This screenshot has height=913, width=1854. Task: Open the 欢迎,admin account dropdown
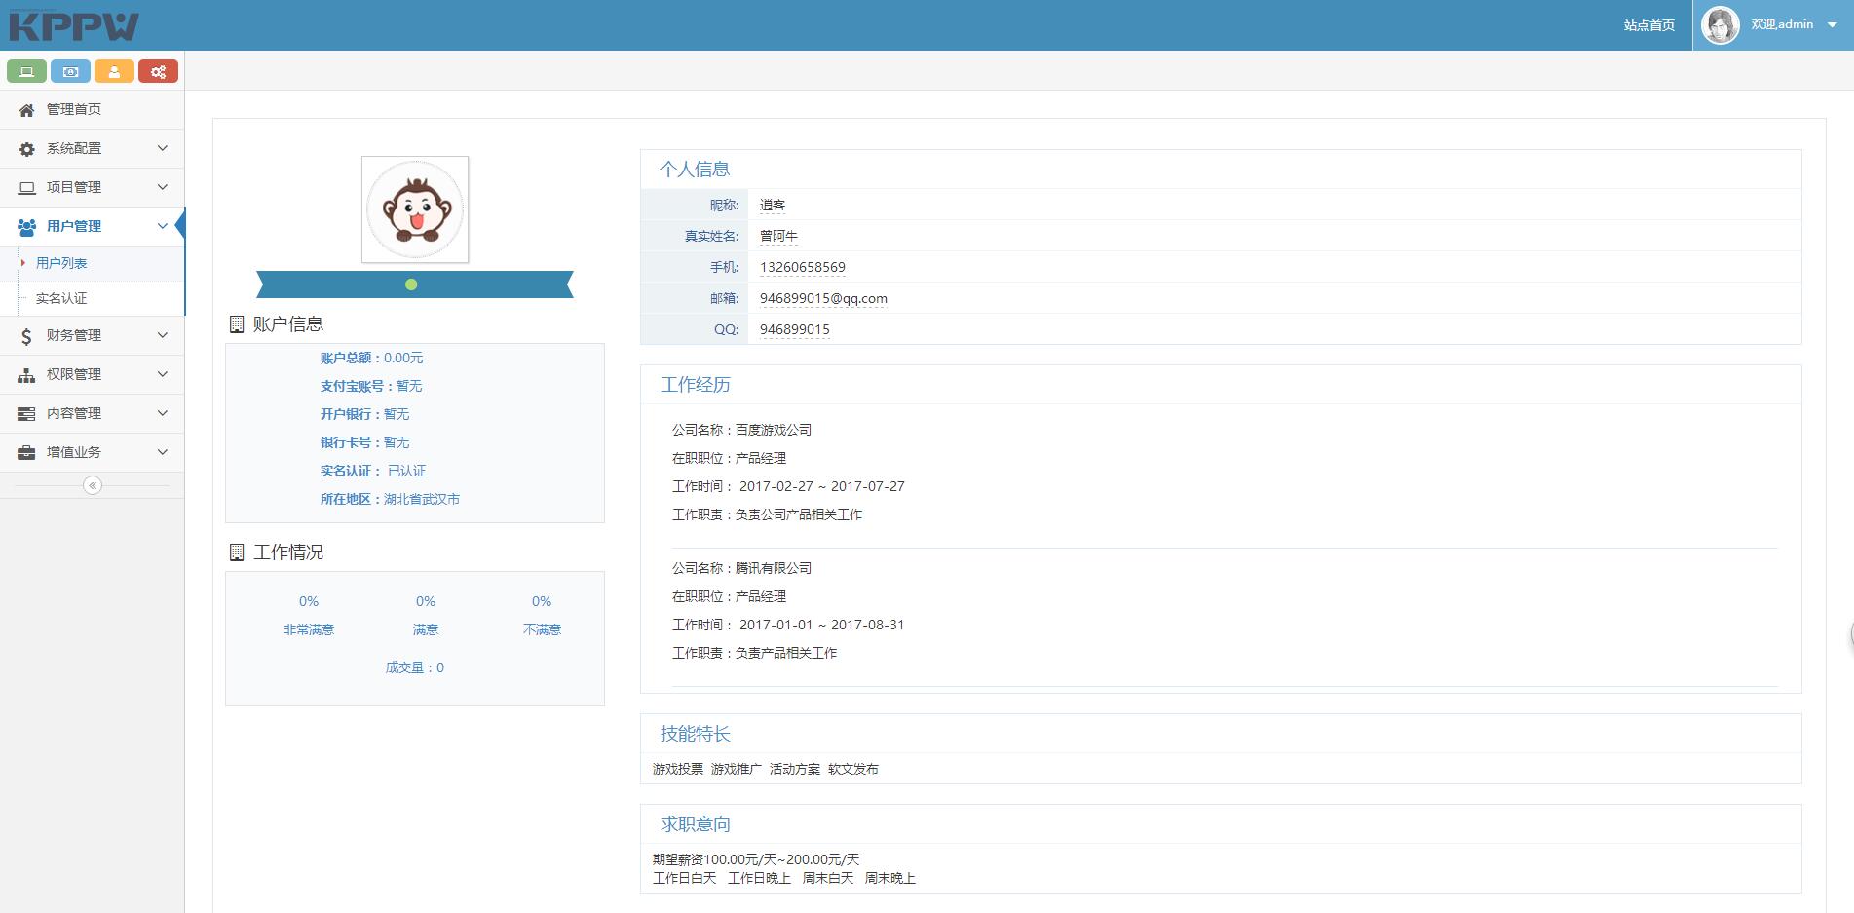pos(1832,25)
